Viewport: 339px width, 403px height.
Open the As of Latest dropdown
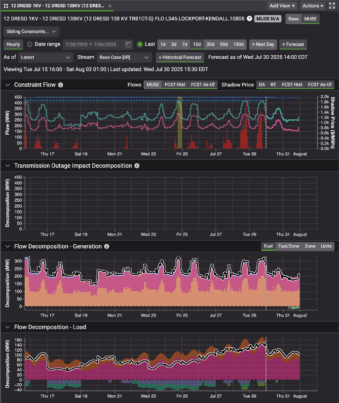click(x=43, y=57)
